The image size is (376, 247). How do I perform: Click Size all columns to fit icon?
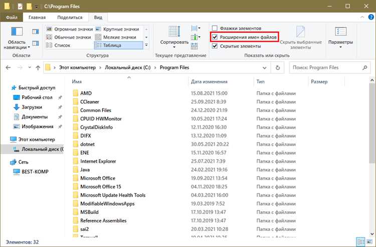point(195,46)
